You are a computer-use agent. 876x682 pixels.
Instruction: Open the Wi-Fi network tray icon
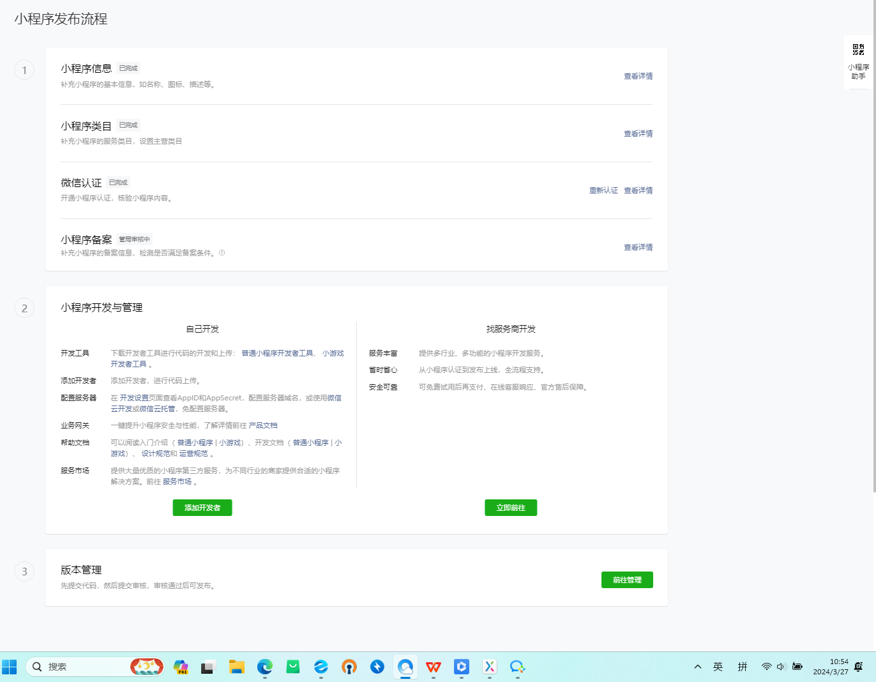pyautogui.click(x=766, y=667)
